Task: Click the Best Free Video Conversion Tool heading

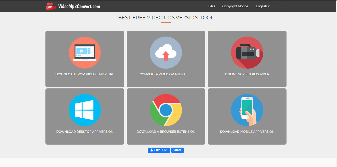Action: click(x=166, y=18)
